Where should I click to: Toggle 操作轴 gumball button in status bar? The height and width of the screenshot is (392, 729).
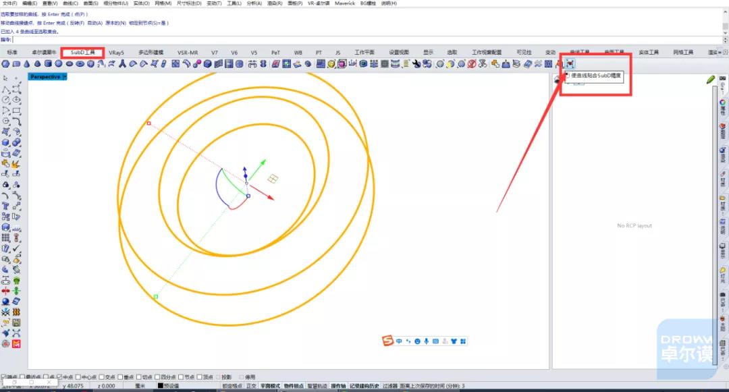coord(338,386)
